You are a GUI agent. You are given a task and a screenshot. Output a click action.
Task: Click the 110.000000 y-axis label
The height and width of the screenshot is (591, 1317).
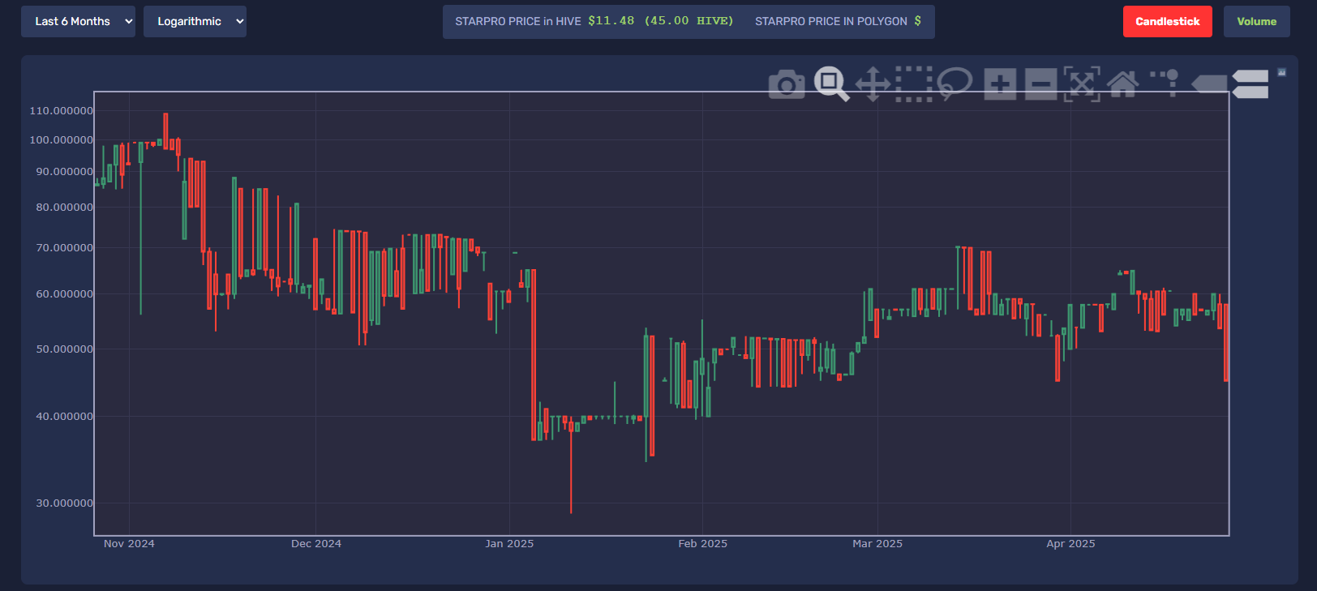62,111
